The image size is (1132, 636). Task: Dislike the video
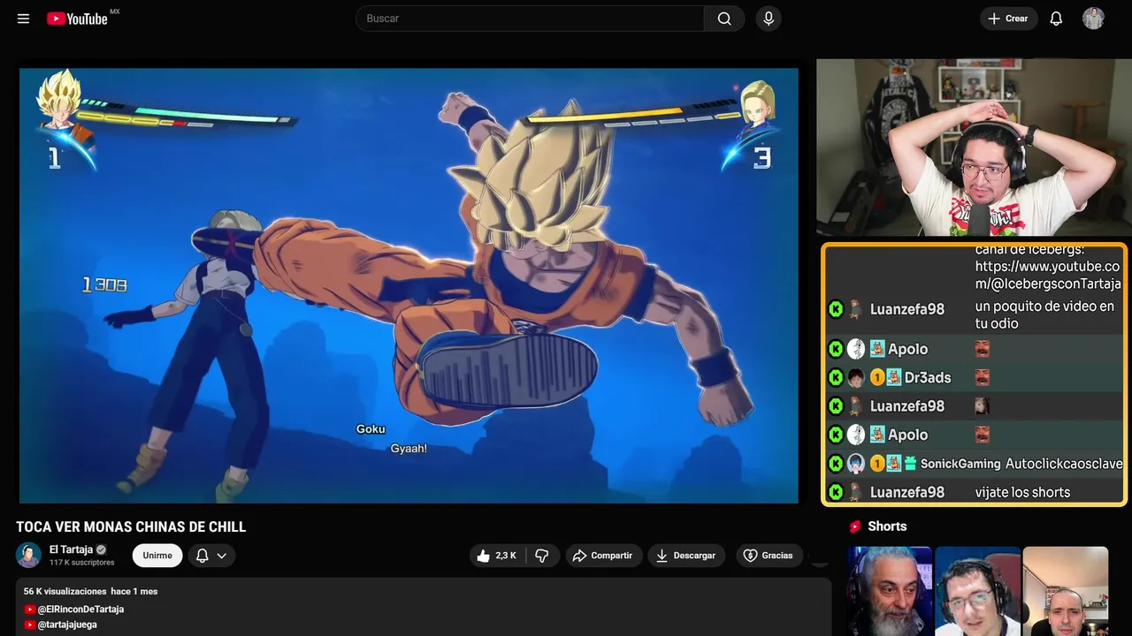pos(542,556)
